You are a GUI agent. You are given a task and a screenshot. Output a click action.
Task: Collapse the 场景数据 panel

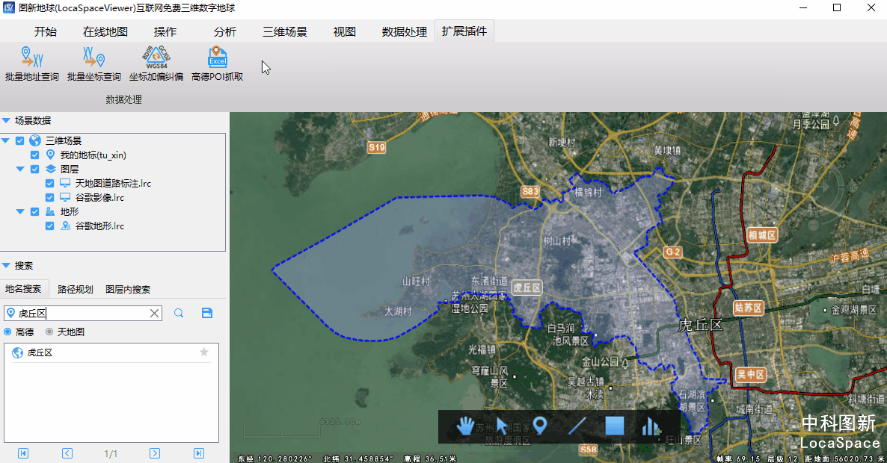click(x=6, y=120)
